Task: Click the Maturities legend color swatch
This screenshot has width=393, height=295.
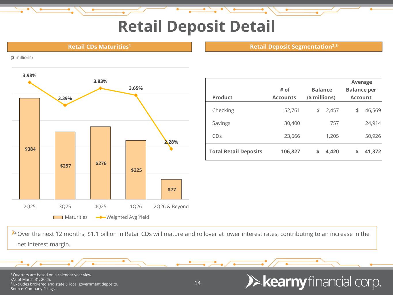Action: tap(58, 217)
